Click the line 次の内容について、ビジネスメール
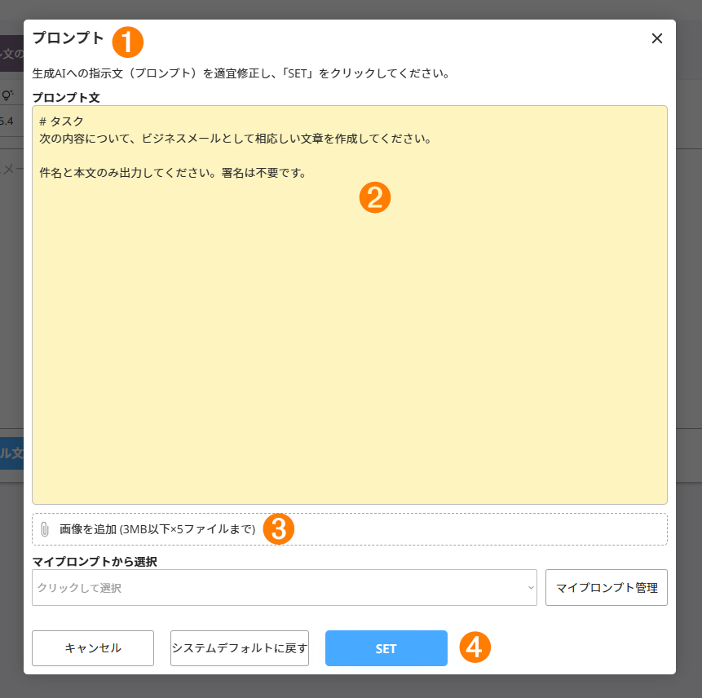The height and width of the screenshot is (698, 702). point(236,139)
